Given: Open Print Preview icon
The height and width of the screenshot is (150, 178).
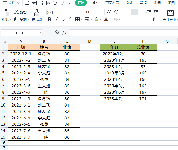Looking at the screenshot, I should (x=48, y=3).
